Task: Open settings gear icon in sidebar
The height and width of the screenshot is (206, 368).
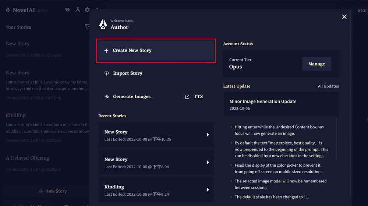Action: point(87,10)
